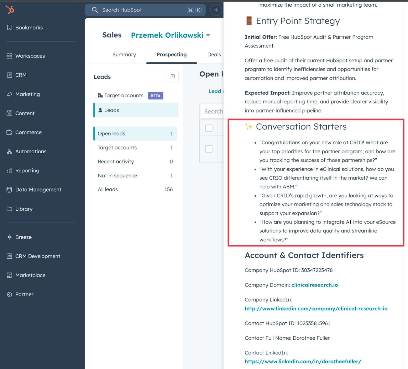408x369 pixels.
Task: Open the dorotheefuller LinkedIn contact link
Action: coord(303,361)
